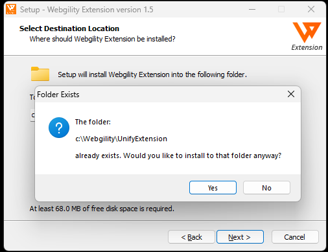Go to the previous step with Back
The width and height of the screenshot is (328, 252).
191,237
